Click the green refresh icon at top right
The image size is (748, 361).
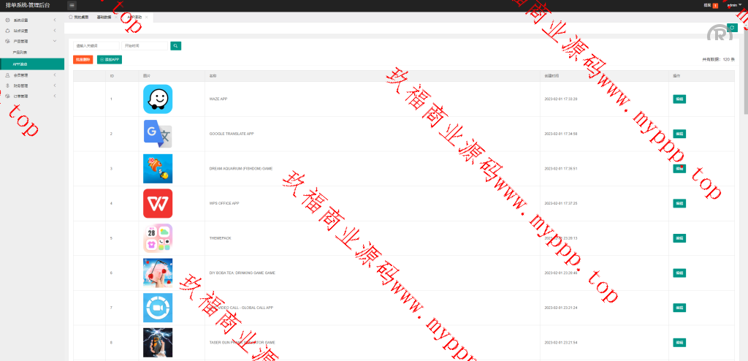click(732, 28)
